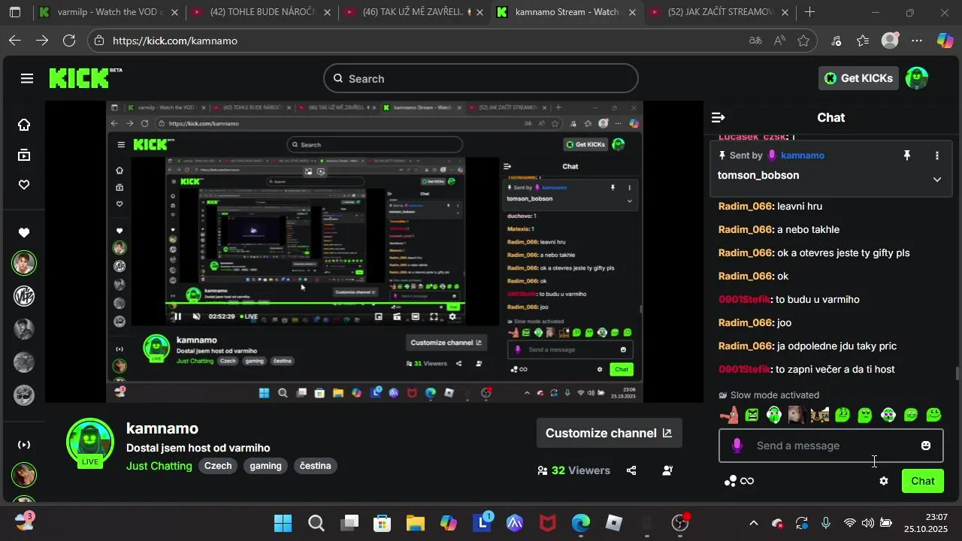Focus the Kick search box
962x541 pixels.
[x=481, y=78]
